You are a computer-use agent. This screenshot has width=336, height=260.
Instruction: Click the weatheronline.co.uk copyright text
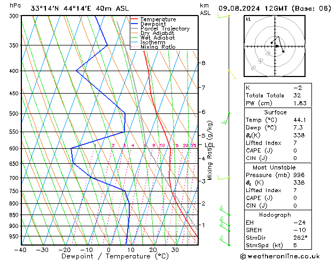coord(280,256)
